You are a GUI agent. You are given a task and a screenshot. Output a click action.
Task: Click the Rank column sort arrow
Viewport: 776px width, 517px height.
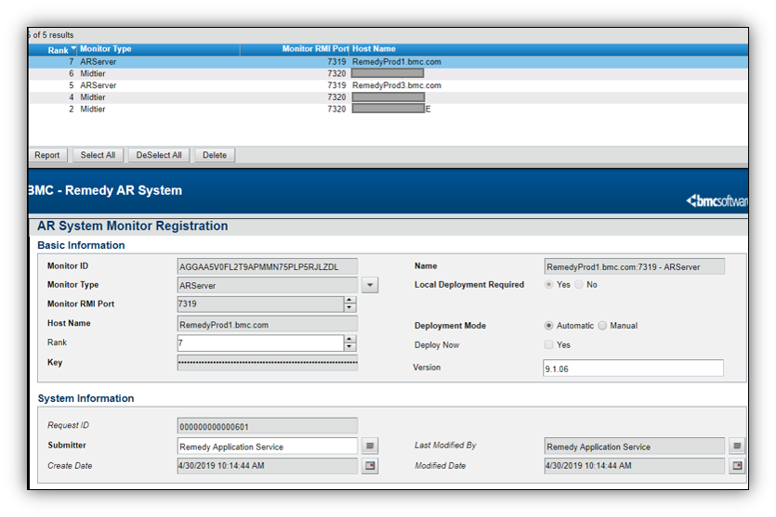click(x=73, y=48)
